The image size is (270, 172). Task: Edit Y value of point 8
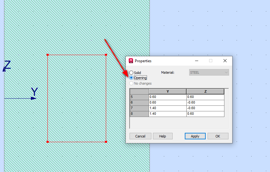pos(168,114)
